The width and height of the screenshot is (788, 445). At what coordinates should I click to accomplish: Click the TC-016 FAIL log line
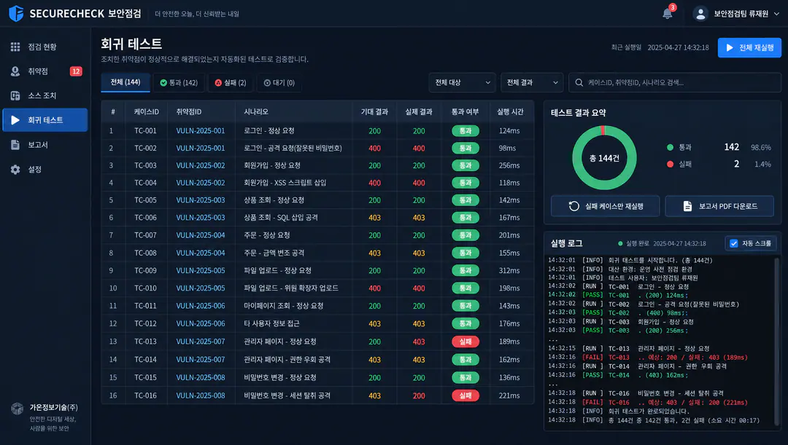[648, 403]
